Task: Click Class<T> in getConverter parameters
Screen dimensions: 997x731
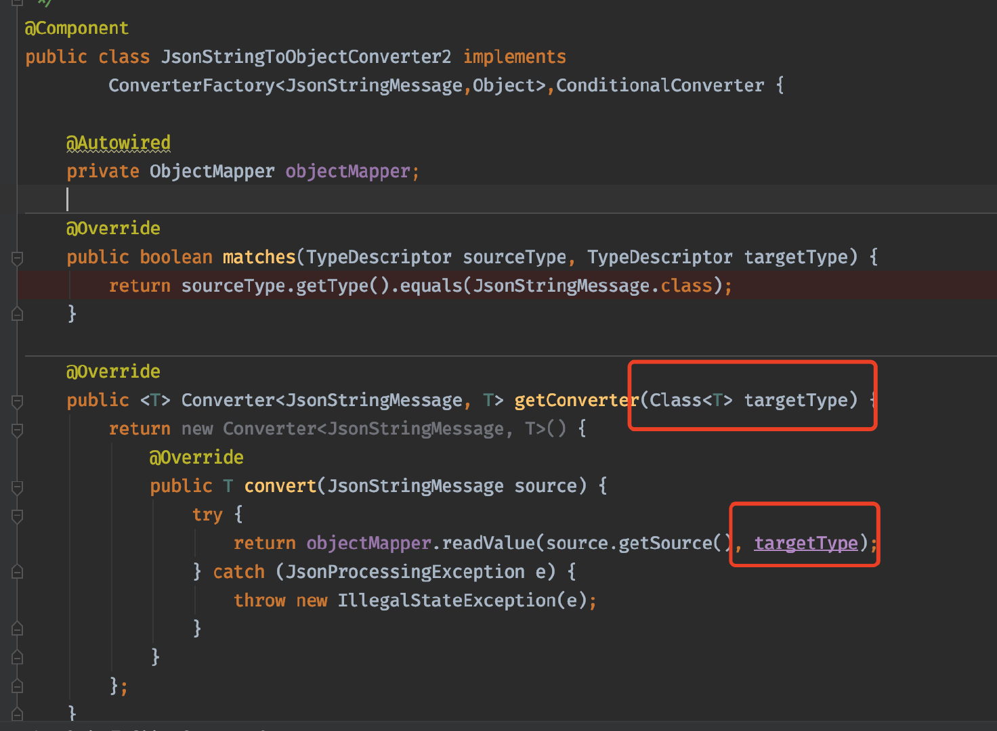Action: pos(692,400)
